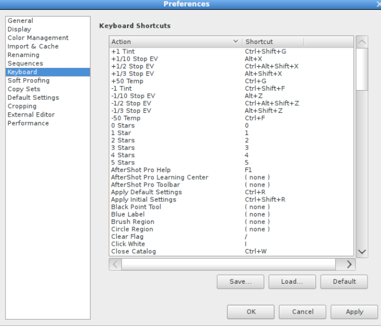Image resolution: width=381 pixels, height=326 pixels.
Task: Open the Sequences category
Action: [x=48, y=63]
